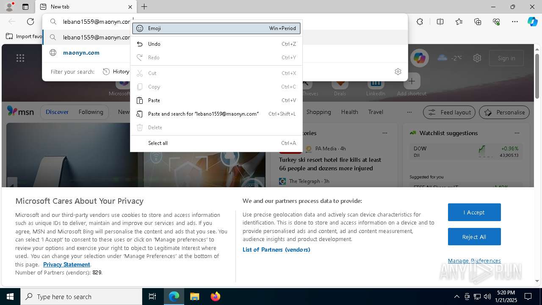
Task: Open the Edge profile icon
Action: (x=9, y=6)
